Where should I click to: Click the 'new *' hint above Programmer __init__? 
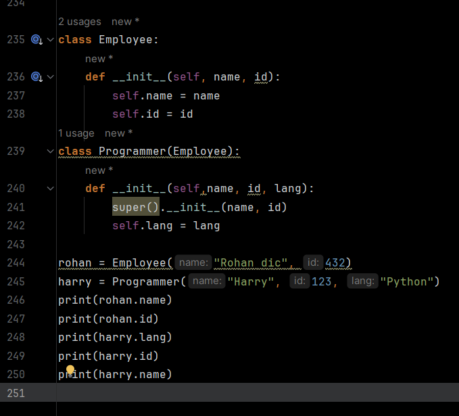(99, 170)
